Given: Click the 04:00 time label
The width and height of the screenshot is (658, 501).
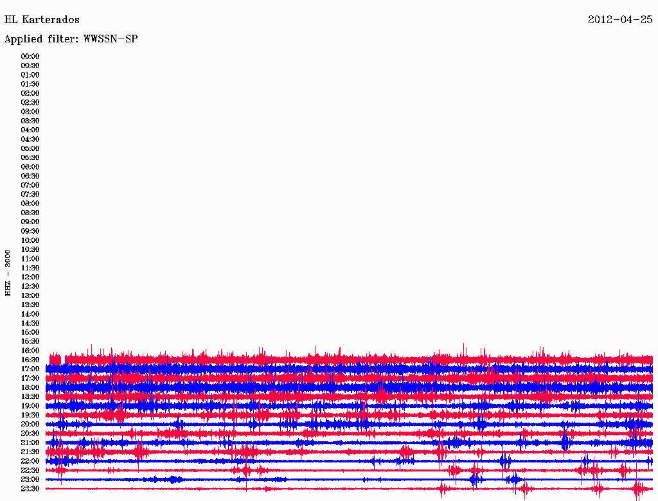Looking at the screenshot, I should coord(30,130).
